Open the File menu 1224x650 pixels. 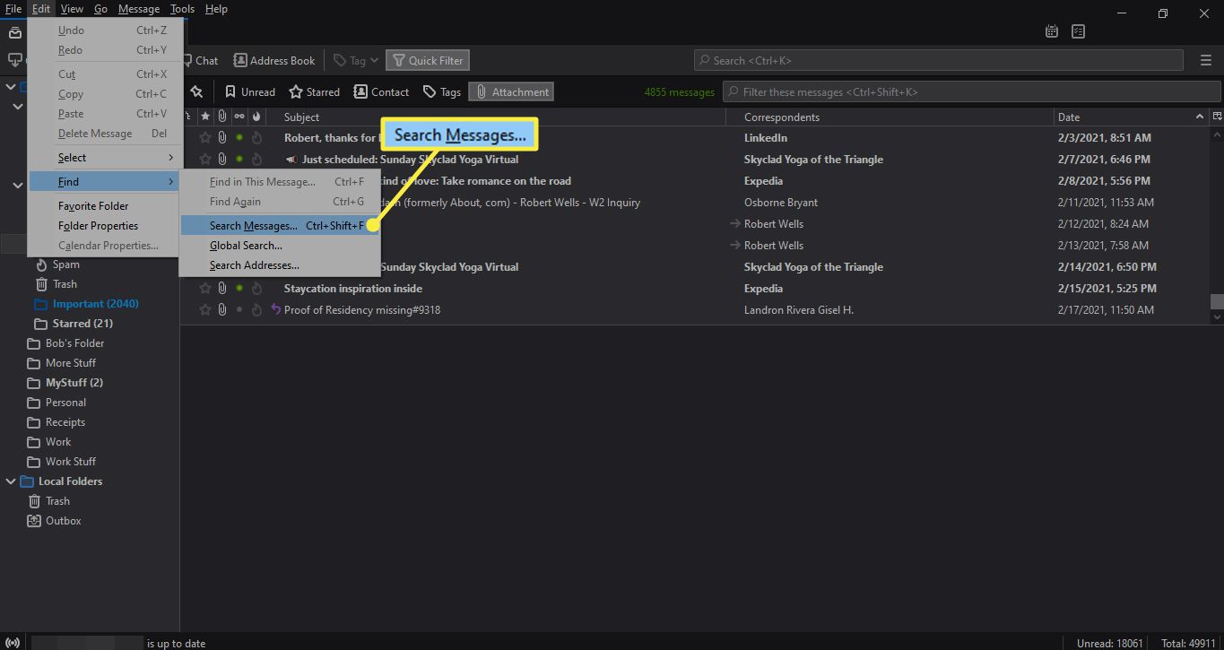(13, 9)
